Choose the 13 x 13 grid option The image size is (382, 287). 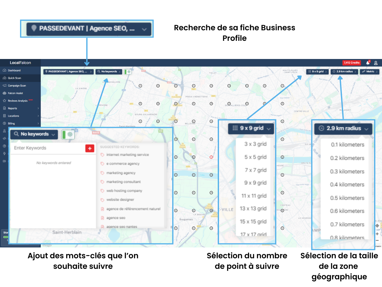pyautogui.click(x=253, y=209)
